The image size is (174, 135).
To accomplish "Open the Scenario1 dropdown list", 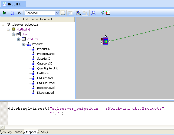I will click(x=57, y=13).
